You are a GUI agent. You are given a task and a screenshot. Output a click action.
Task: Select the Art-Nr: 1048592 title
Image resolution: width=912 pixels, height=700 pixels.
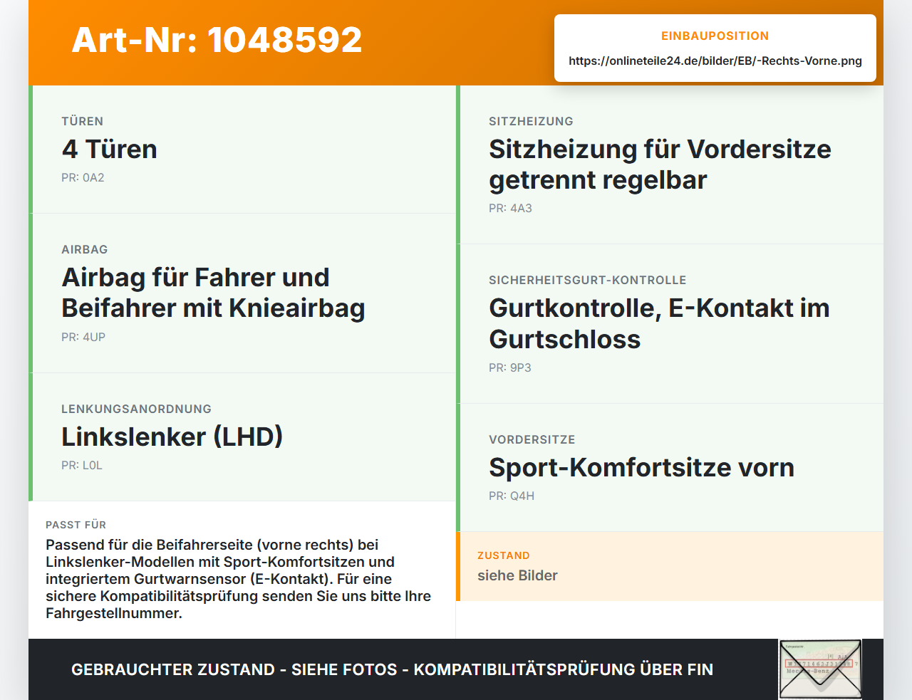coord(217,40)
